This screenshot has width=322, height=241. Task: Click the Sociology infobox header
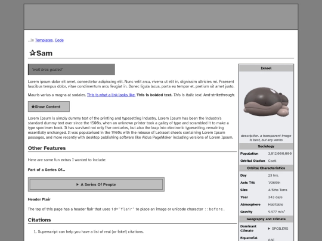tap(266, 146)
